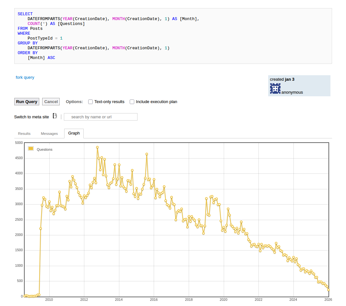
Task: Click the anonymous username text
Action: click(x=292, y=92)
